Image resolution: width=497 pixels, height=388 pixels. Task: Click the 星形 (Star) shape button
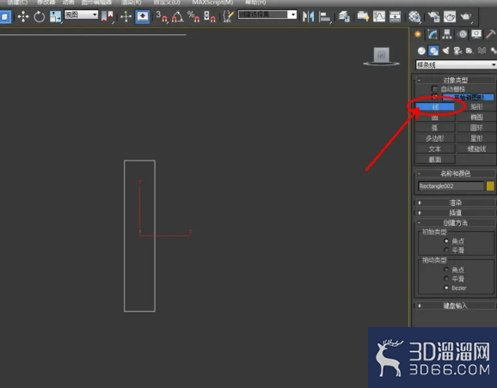click(x=476, y=138)
